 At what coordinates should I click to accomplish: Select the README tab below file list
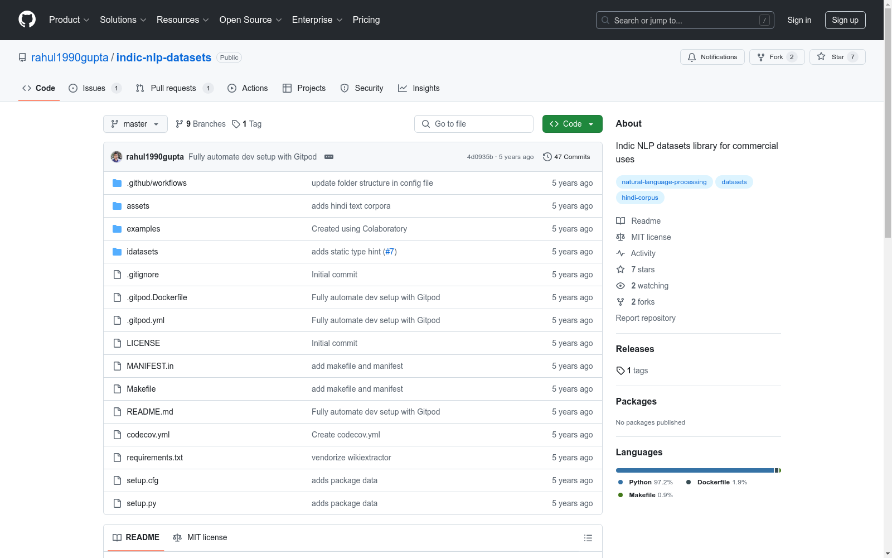pyautogui.click(x=136, y=537)
